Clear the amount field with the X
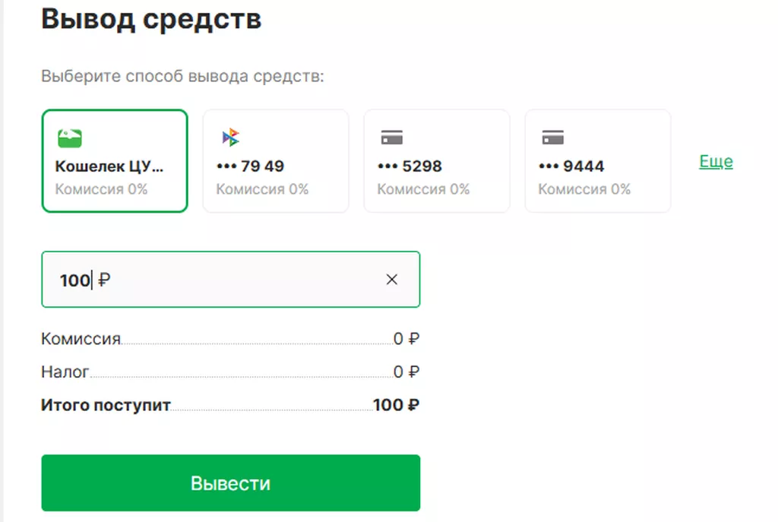778x522 pixels. [391, 280]
